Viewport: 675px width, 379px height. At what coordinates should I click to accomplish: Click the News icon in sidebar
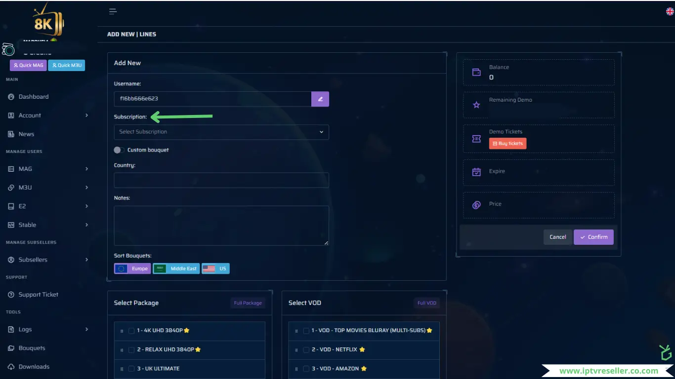click(x=11, y=134)
